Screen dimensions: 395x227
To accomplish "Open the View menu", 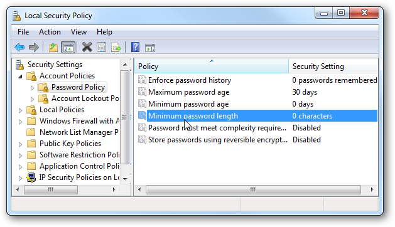I will [x=78, y=32].
